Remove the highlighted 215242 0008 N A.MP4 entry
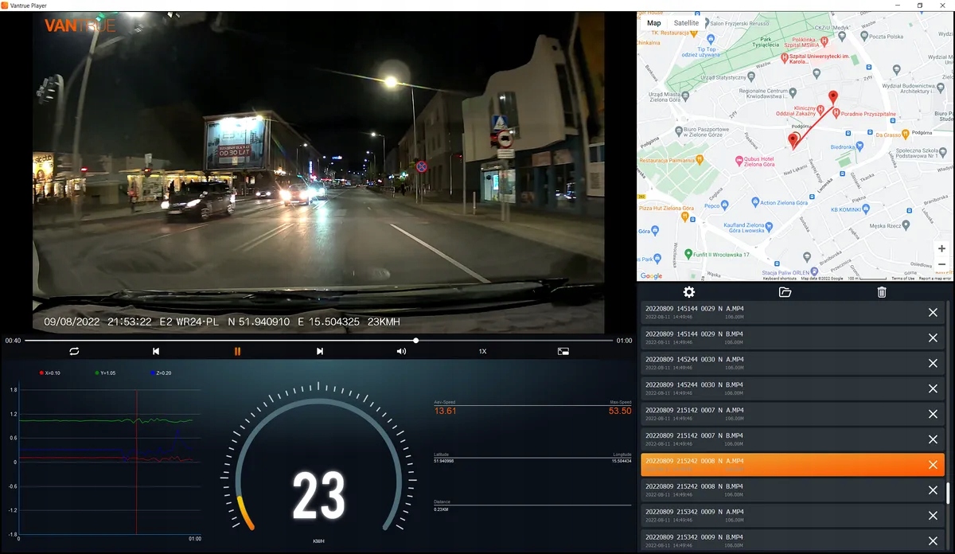 (x=933, y=465)
